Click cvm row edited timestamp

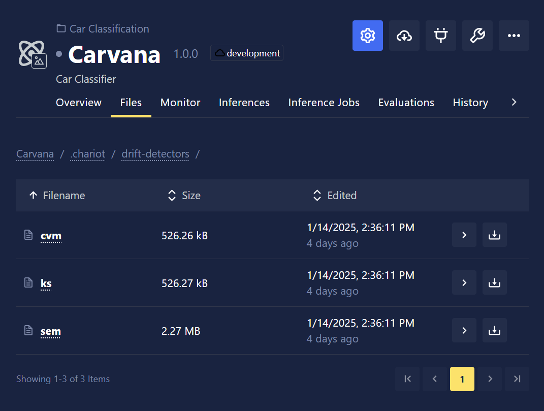pos(361,228)
